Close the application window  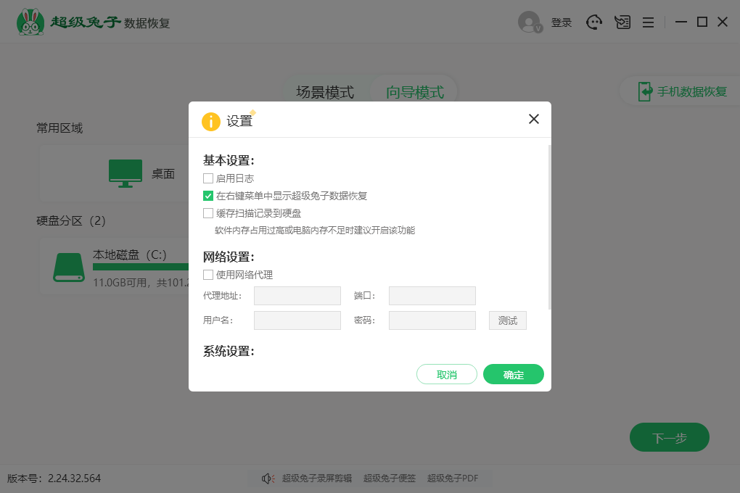point(723,22)
